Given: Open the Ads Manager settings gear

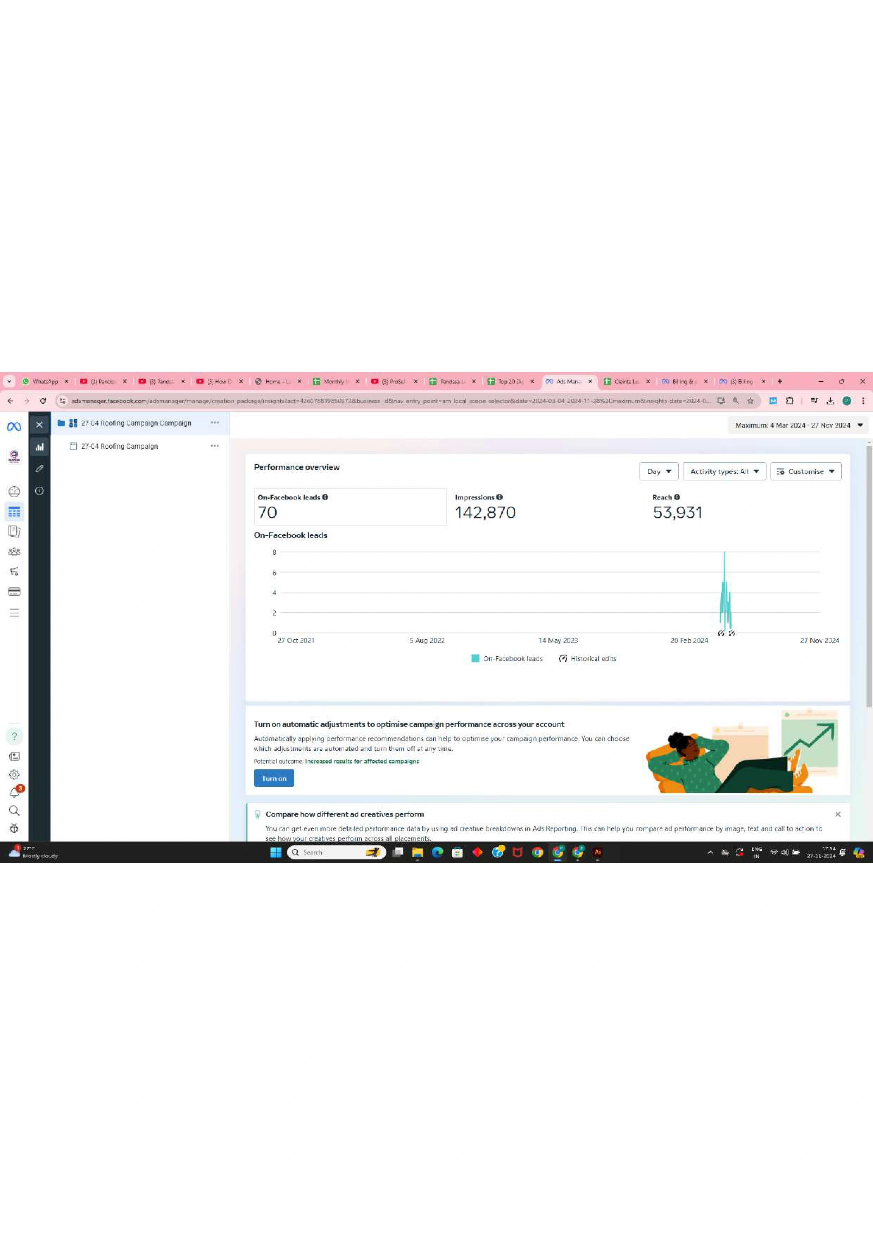Looking at the screenshot, I should (14, 775).
